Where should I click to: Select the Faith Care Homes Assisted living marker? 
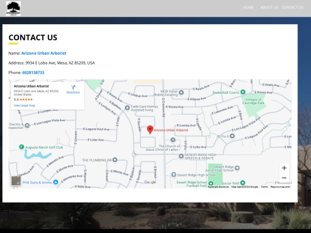[127, 108]
